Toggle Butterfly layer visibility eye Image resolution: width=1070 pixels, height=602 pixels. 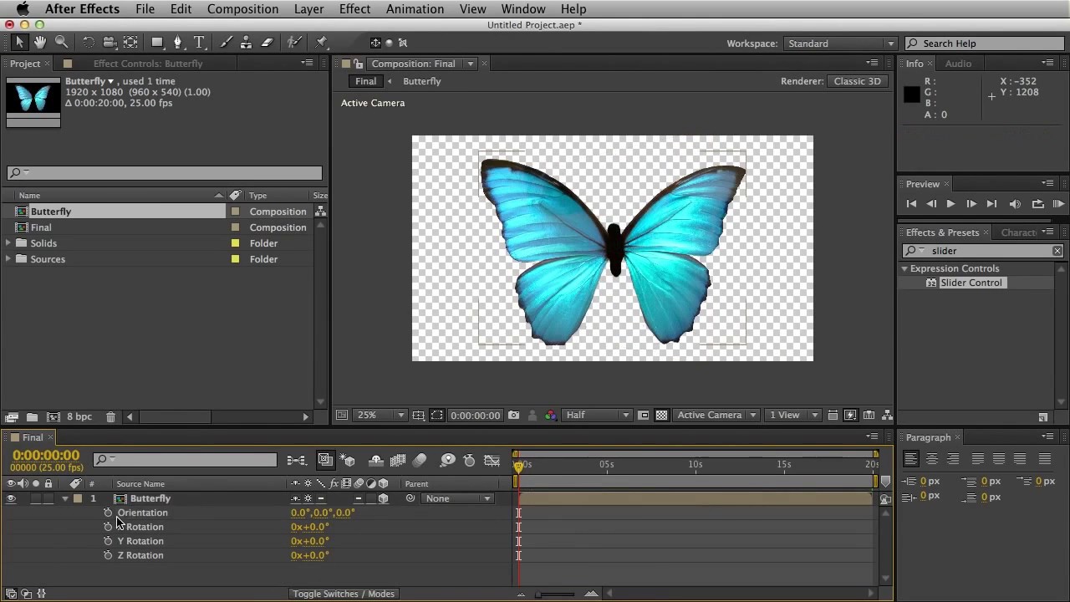11,498
